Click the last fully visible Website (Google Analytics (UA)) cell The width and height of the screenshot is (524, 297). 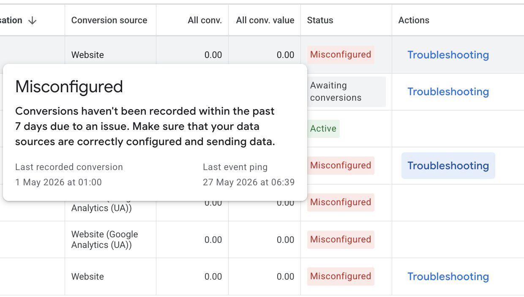pyautogui.click(x=110, y=239)
